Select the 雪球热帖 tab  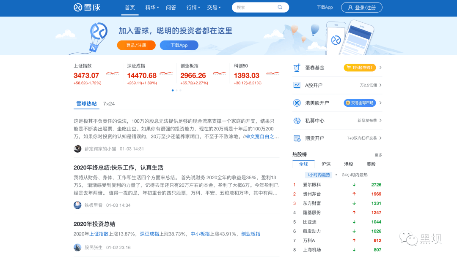click(86, 104)
